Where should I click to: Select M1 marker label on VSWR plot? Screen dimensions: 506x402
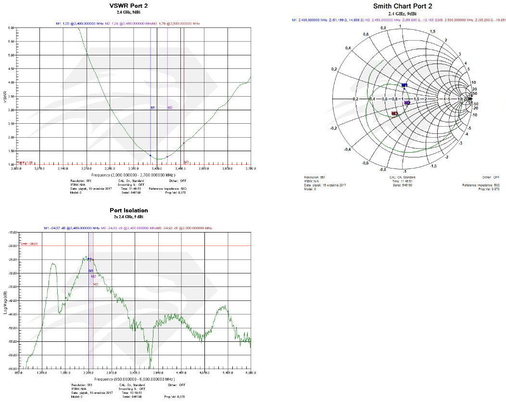pyautogui.click(x=153, y=107)
